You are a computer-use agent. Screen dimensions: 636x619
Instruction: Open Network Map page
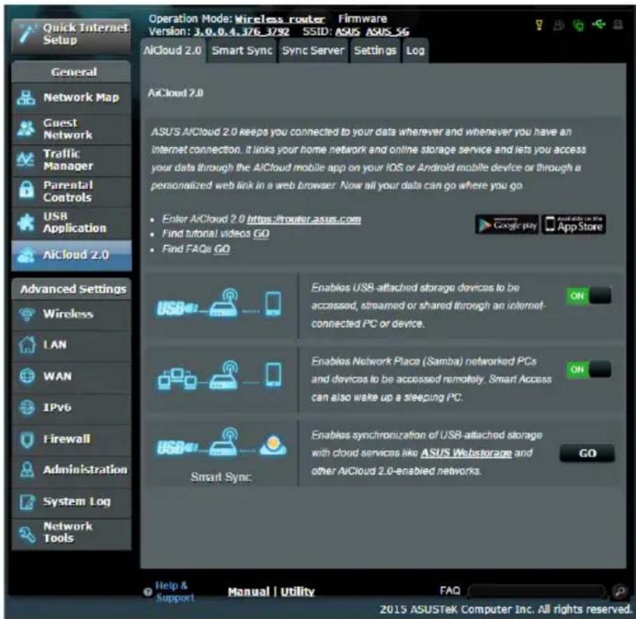[x=71, y=98]
